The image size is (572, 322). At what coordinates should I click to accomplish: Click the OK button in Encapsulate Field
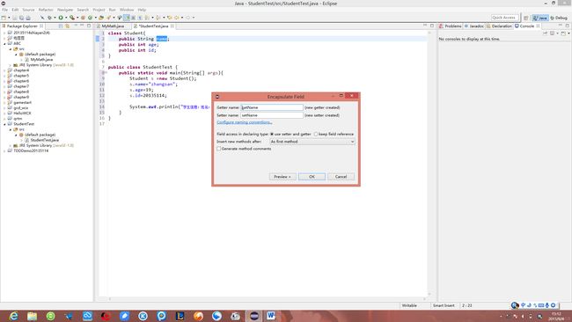(x=312, y=177)
